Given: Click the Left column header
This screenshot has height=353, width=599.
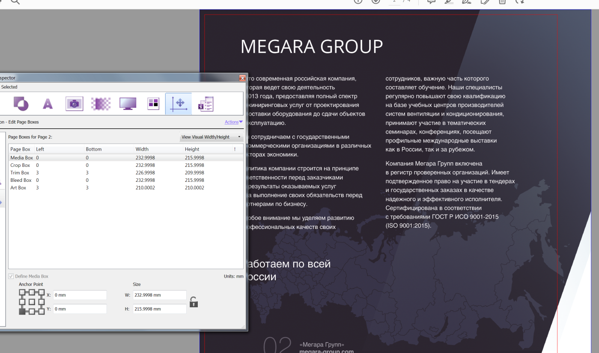Looking at the screenshot, I should click(59, 149).
